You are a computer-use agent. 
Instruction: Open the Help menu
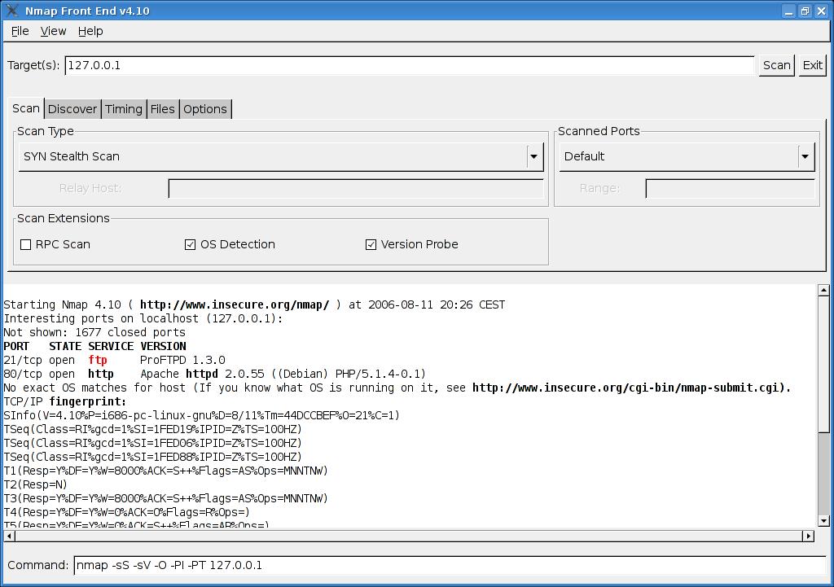tap(90, 31)
